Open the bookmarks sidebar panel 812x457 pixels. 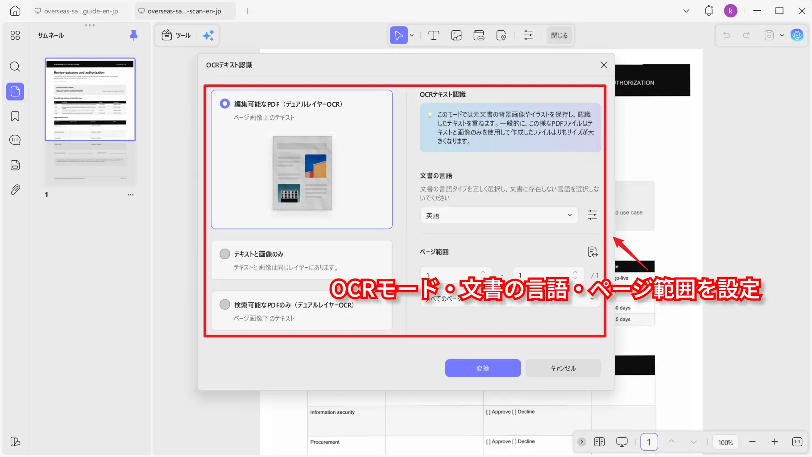point(15,116)
